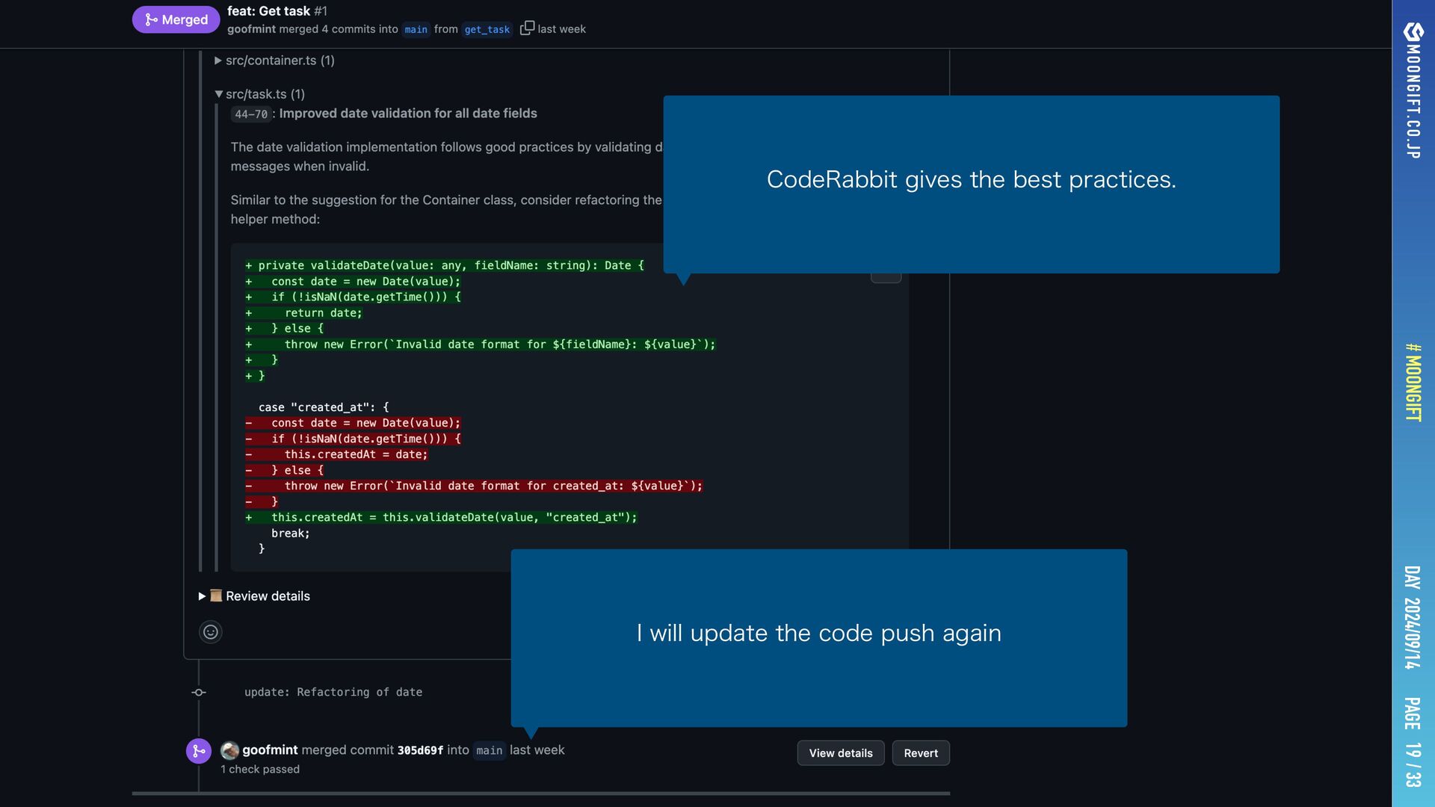Open commit 305d69f link
This screenshot has height=807, width=1435.
pyautogui.click(x=420, y=750)
